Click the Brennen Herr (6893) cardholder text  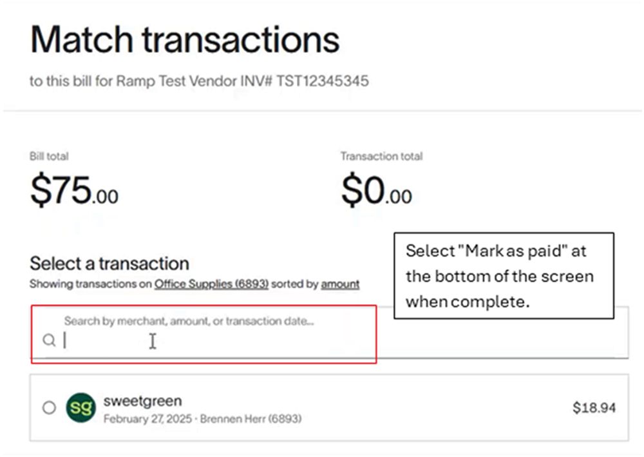coord(251,419)
